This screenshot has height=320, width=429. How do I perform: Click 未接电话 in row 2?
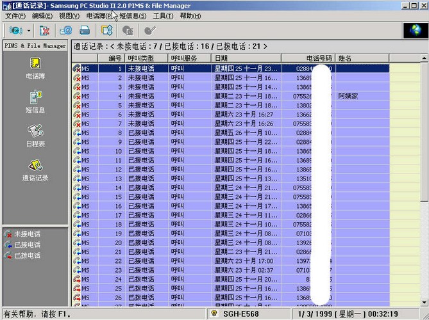click(x=141, y=78)
